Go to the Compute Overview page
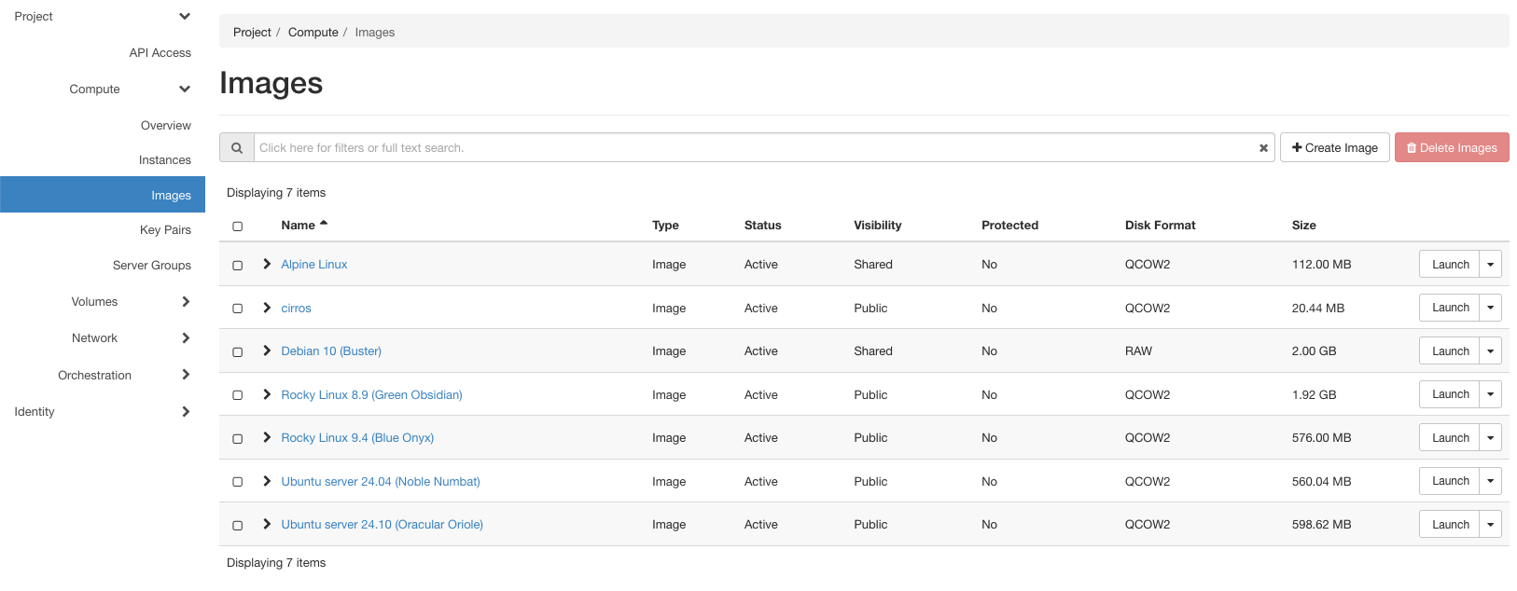Viewport: 1517px width, 591px height. [166, 126]
